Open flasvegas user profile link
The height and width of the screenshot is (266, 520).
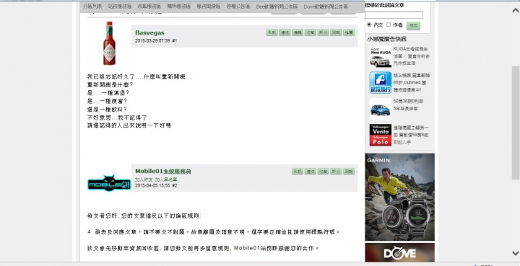pos(149,32)
